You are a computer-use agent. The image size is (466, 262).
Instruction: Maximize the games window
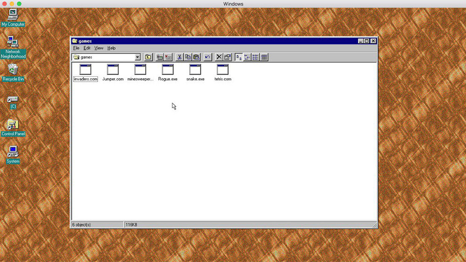click(367, 41)
